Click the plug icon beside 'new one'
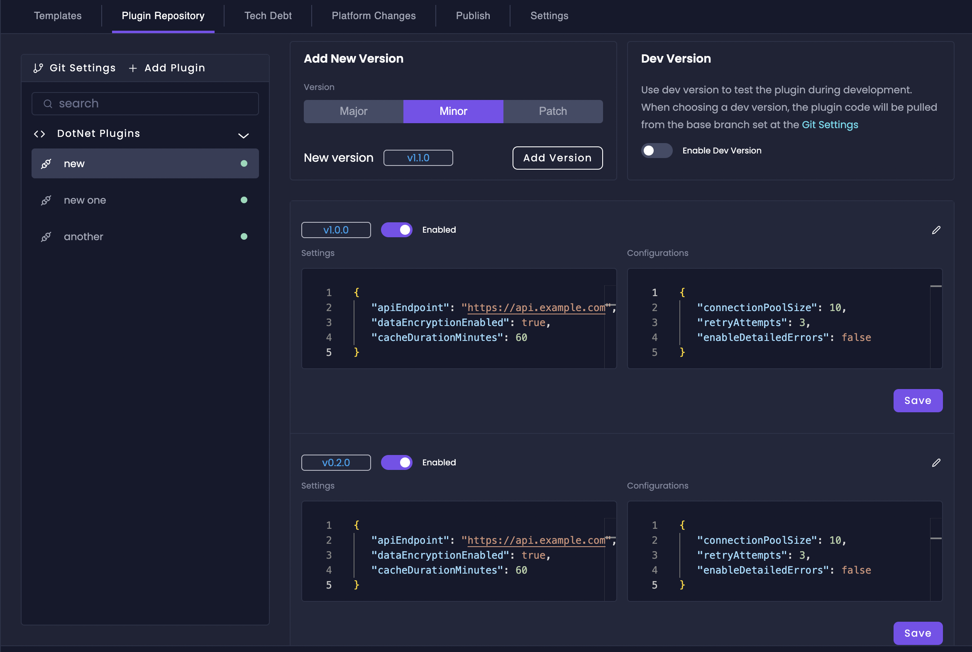The image size is (972, 652). coord(46,200)
